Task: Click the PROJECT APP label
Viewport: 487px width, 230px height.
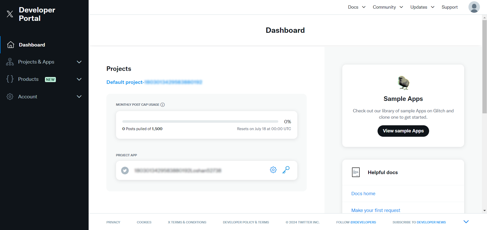Action: [x=126, y=155]
